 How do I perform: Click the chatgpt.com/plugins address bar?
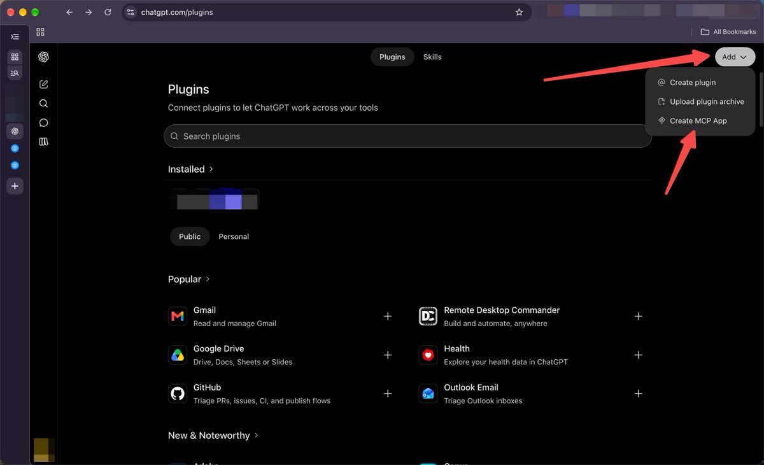pos(327,12)
